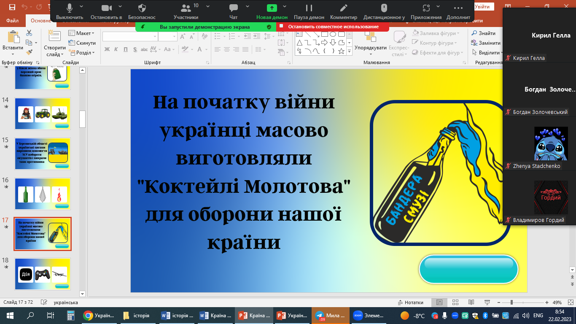Click the Замінити replace button

click(x=486, y=43)
